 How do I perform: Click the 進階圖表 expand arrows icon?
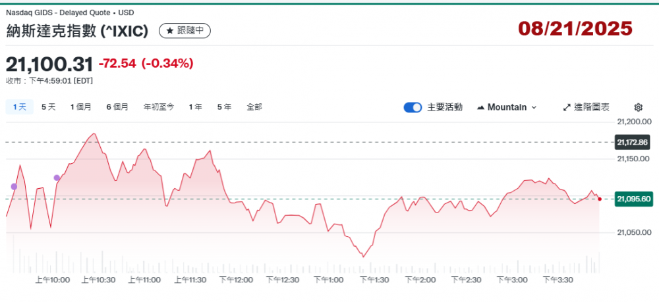(x=566, y=107)
